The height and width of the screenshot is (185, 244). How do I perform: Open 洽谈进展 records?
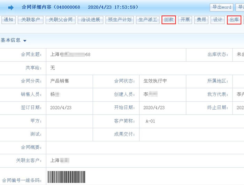(90, 20)
